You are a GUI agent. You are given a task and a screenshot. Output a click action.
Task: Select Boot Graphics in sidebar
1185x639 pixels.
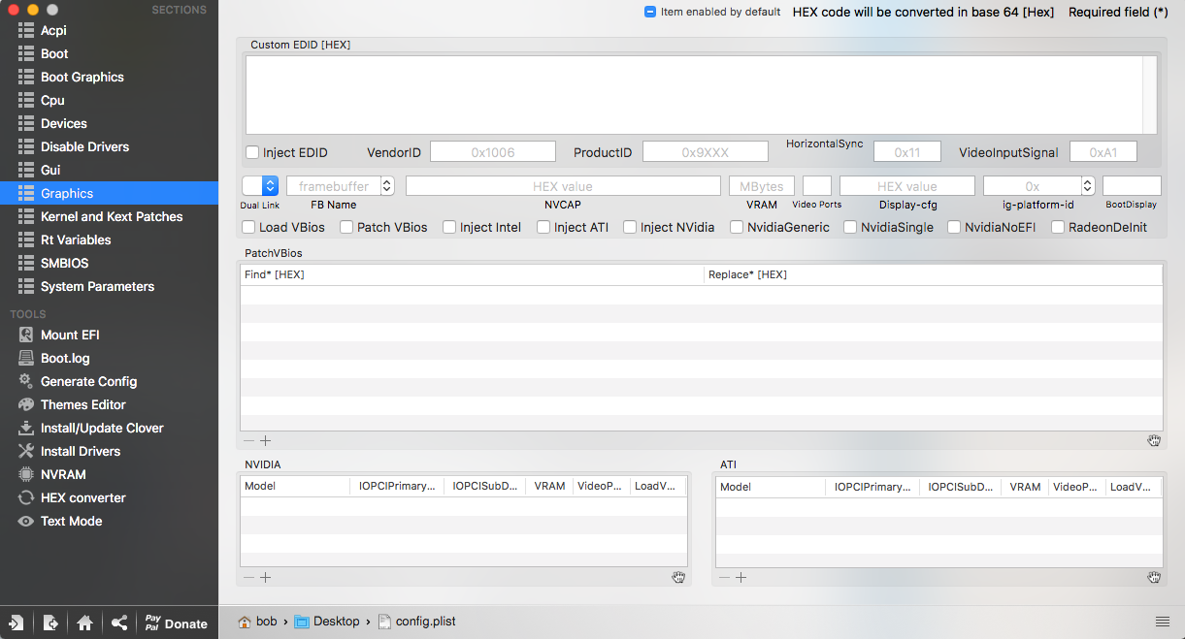pos(82,77)
